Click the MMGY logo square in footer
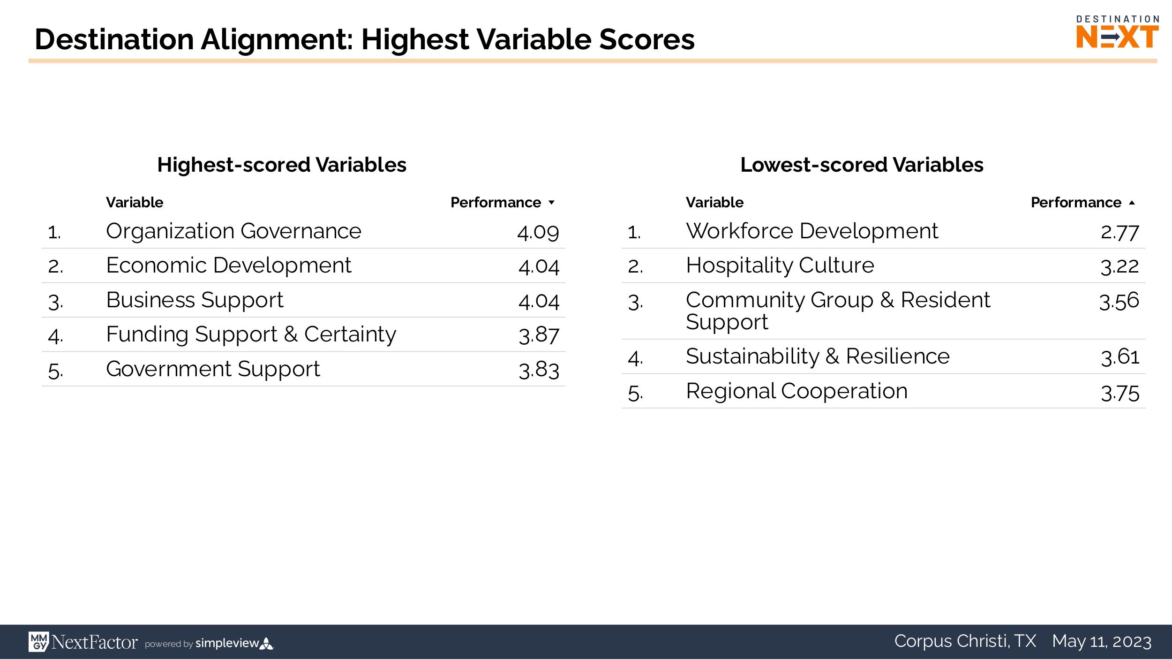Screen dimensions: 1172x660 pyautogui.click(x=38, y=641)
